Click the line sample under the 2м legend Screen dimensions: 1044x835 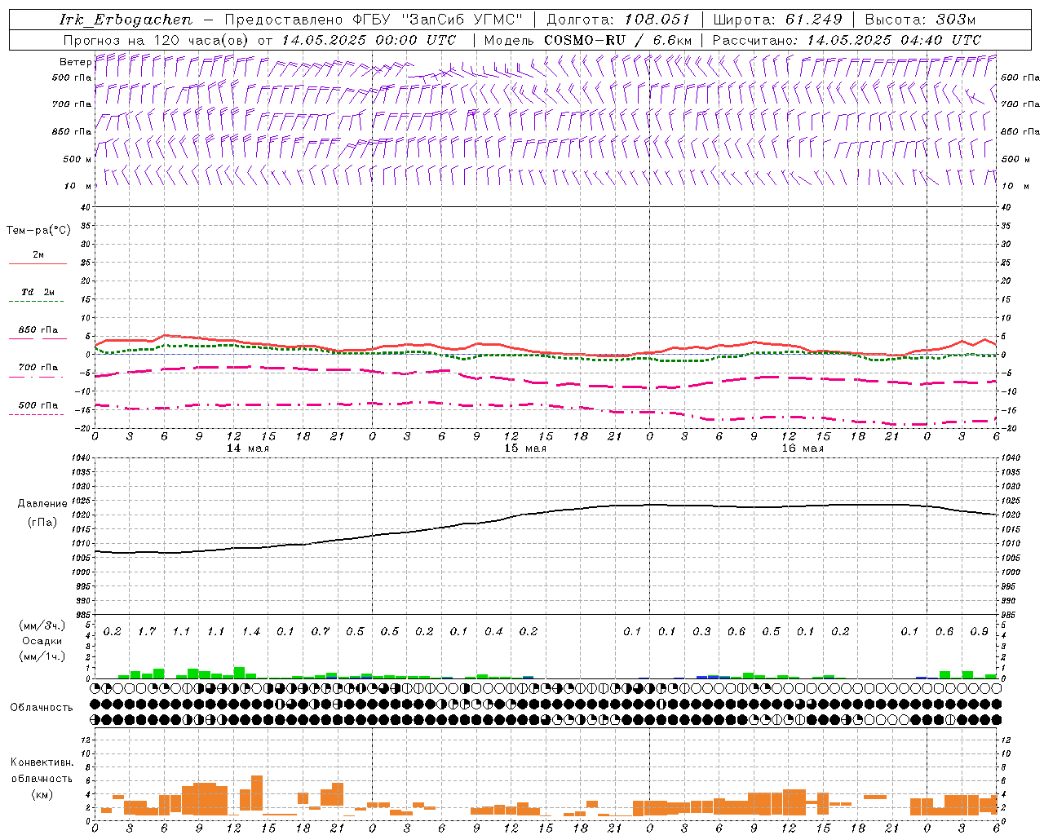(37, 263)
